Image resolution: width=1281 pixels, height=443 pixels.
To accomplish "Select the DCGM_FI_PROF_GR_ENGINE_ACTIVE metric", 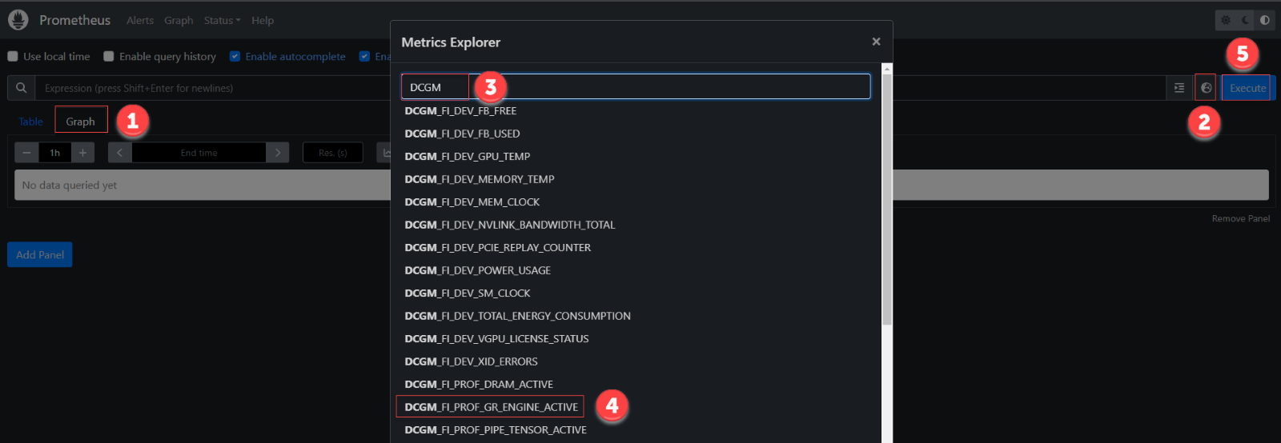I will coord(491,407).
